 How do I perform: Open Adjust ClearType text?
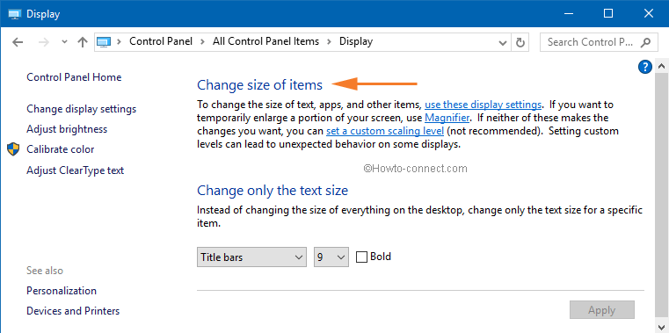click(x=75, y=170)
